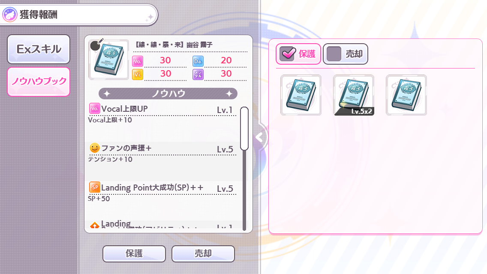This screenshot has width=487, height=274.
Task: Select the first ノウハウブック thumbnail in list
Action: click(x=301, y=95)
